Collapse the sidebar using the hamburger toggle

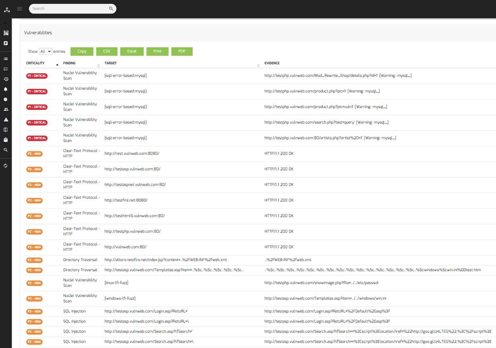tap(19, 8)
